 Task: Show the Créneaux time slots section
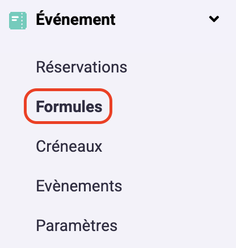69,146
